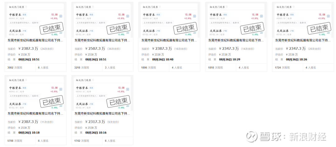Click the 3002 次围观 view count
The height and width of the screenshot is (147, 336).
(15, 68)
